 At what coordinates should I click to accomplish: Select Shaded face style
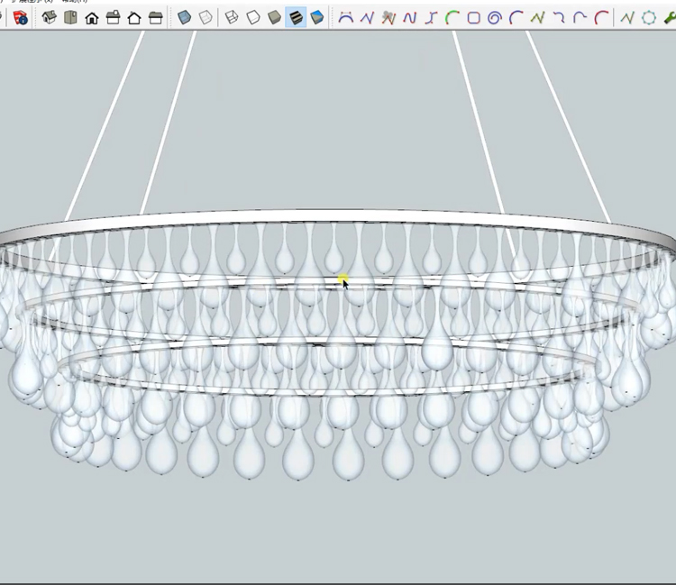click(x=274, y=18)
